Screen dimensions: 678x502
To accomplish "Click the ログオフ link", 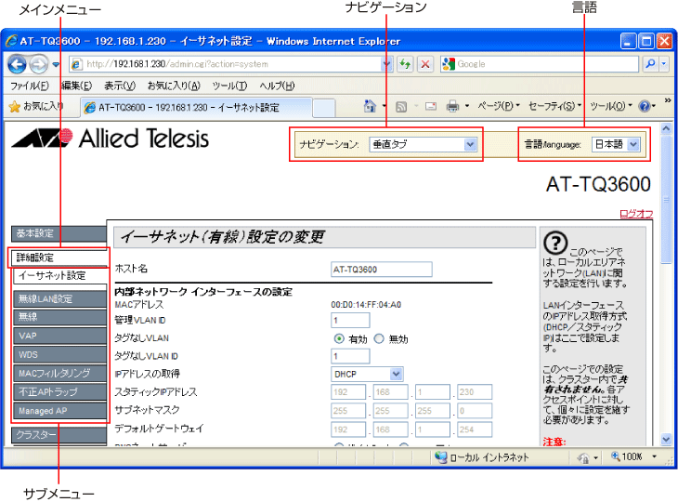I will 636,214.
